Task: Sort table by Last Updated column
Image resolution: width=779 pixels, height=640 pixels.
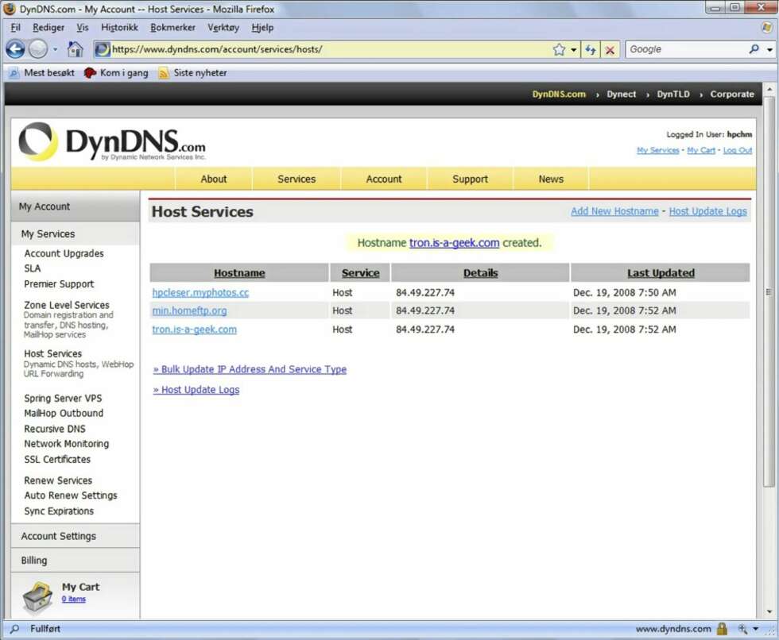Action: [x=661, y=273]
